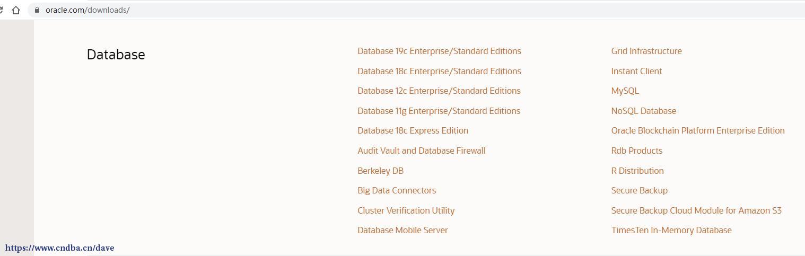Click the browser home icon
Viewport: 805px width, 256px height.
[16, 10]
